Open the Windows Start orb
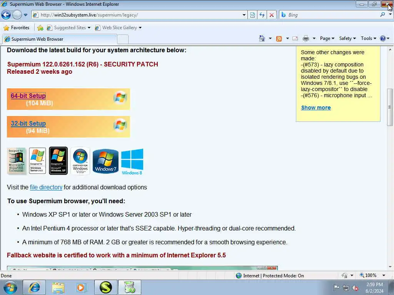Screen dimensions: 394x295 click(x=10, y=287)
